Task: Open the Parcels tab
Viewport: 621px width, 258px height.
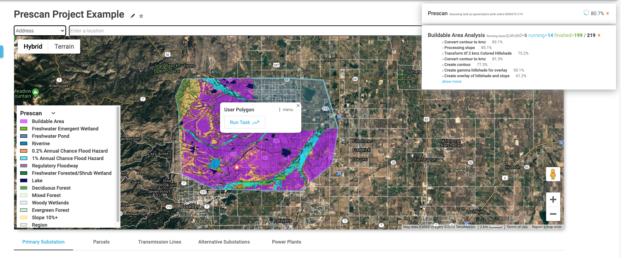Action: (x=101, y=242)
